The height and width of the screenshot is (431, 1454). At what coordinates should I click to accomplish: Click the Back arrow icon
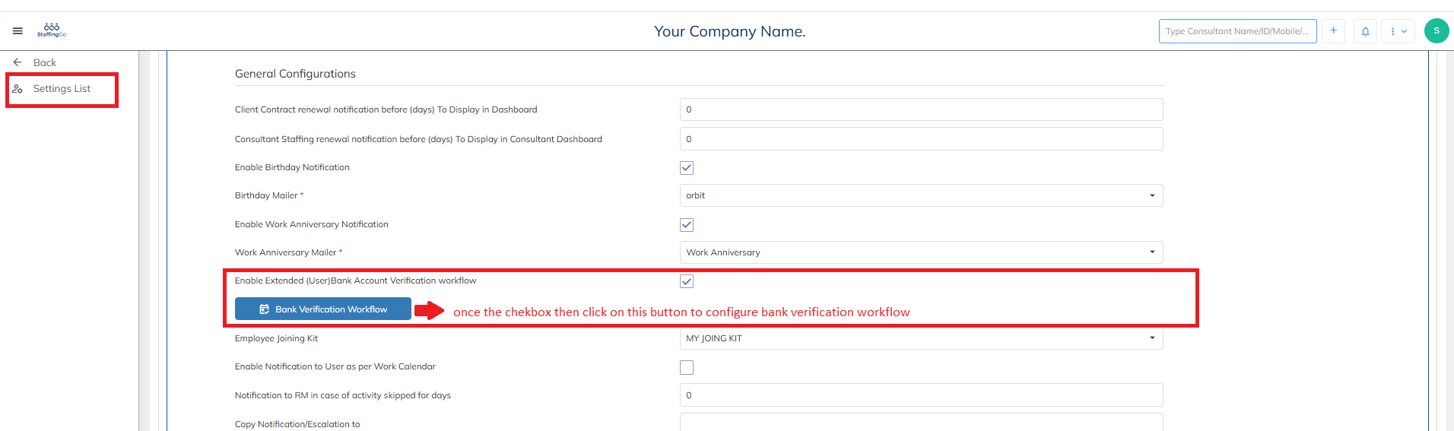(x=17, y=62)
